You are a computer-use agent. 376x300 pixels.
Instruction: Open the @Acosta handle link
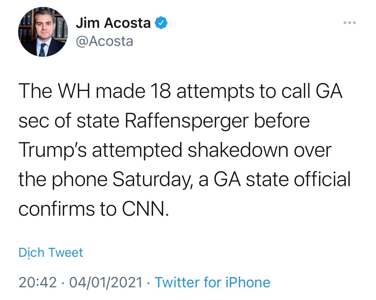(x=104, y=41)
